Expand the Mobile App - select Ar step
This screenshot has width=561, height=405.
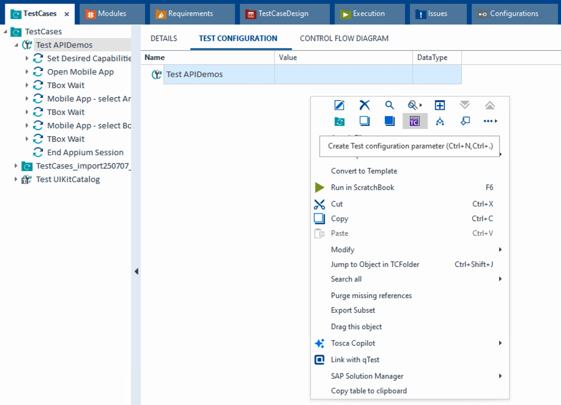(27, 98)
